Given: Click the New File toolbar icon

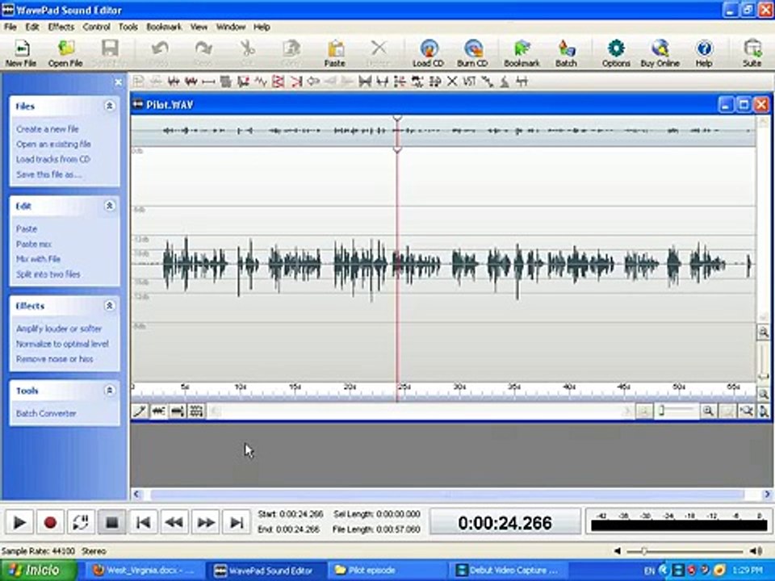Looking at the screenshot, I should point(21,53).
